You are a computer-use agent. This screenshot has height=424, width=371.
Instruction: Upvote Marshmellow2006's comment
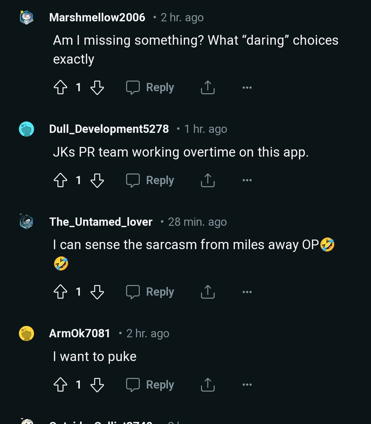click(x=60, y=87)
